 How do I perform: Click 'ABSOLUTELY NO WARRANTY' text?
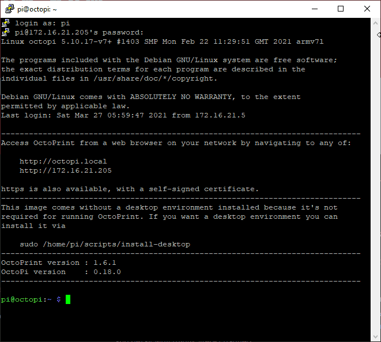coord(181,97)
